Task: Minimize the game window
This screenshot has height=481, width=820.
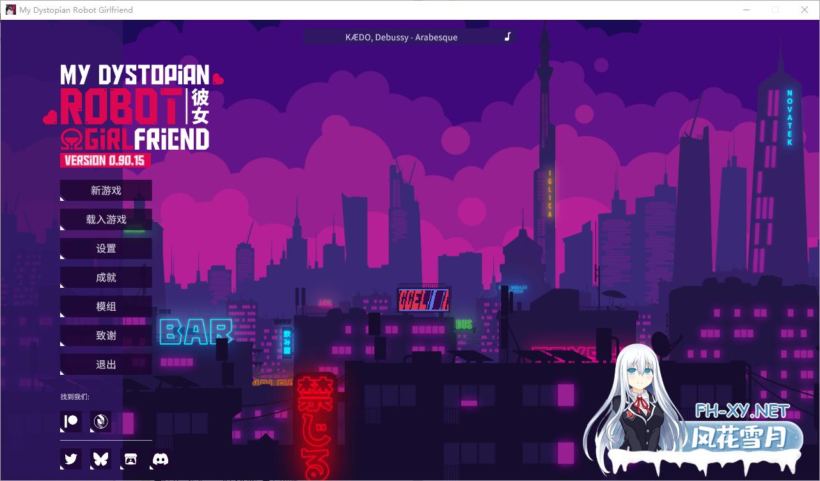Action: (746, 10)
